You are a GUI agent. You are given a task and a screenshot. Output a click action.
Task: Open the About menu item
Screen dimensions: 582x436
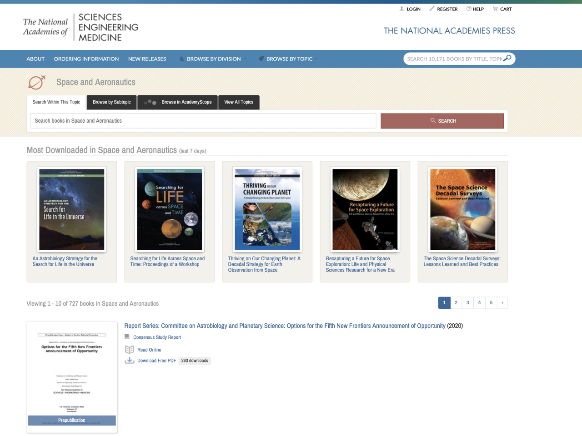(x=35, y=59)
